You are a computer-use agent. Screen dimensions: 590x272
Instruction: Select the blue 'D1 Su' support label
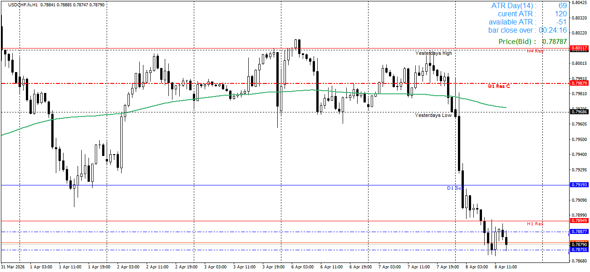[x=454, y=188]
